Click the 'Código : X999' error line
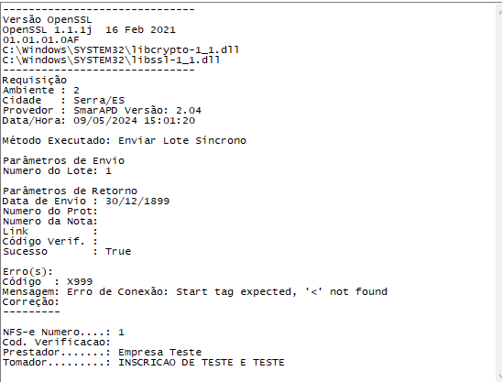 click(48, 282)
